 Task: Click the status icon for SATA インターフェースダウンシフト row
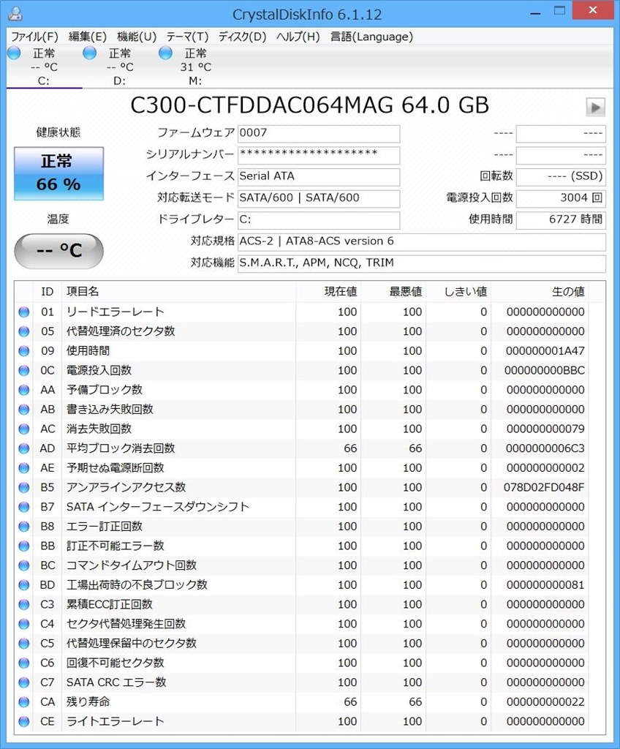coord(24,507)
